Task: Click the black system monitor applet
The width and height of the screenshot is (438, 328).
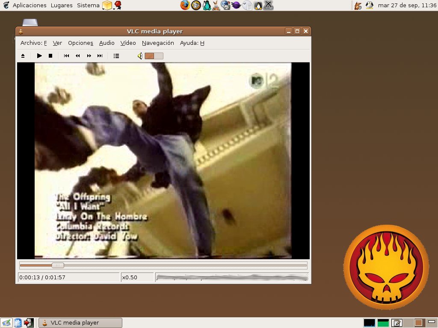Action: 369,323
